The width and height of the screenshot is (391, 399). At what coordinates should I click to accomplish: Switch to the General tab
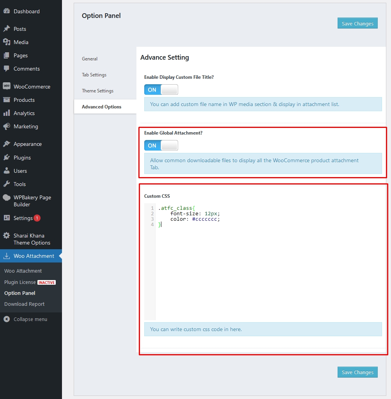point(90,59)
